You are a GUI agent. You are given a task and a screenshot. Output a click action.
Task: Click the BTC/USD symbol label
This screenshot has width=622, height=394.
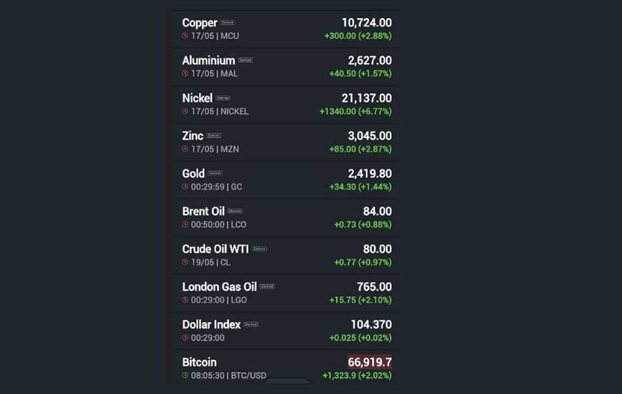248,376
